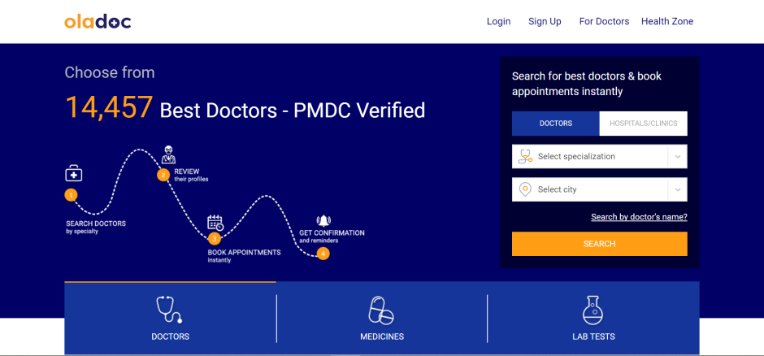Follow the Search by doctor's name link

(639, 217)
